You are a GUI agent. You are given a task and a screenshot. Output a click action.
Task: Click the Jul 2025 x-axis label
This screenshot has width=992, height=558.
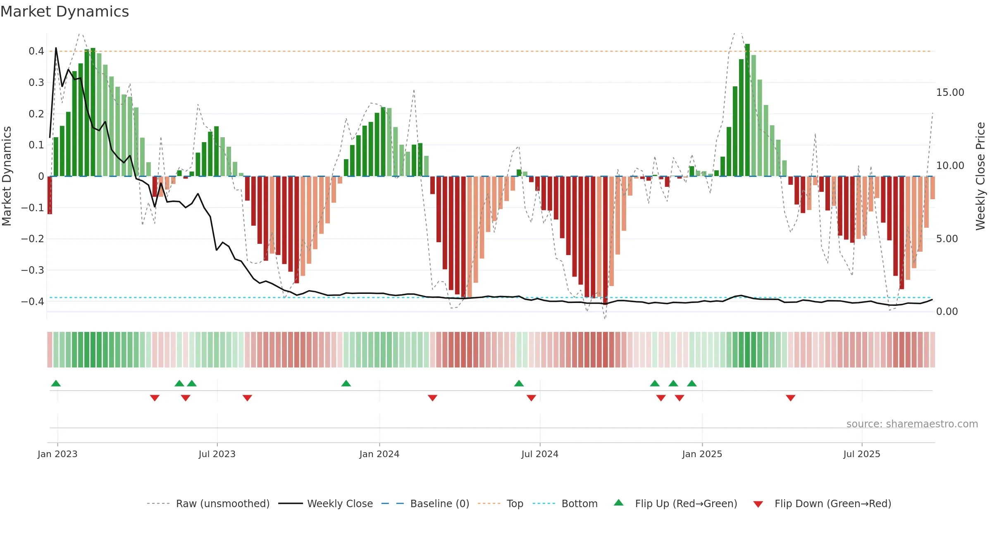point(862,454)
